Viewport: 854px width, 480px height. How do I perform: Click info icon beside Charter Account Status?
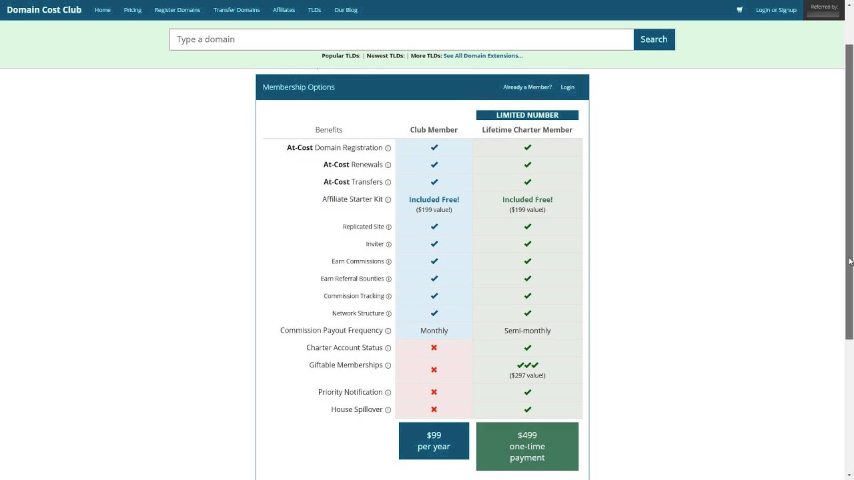(x=388, y=349)
